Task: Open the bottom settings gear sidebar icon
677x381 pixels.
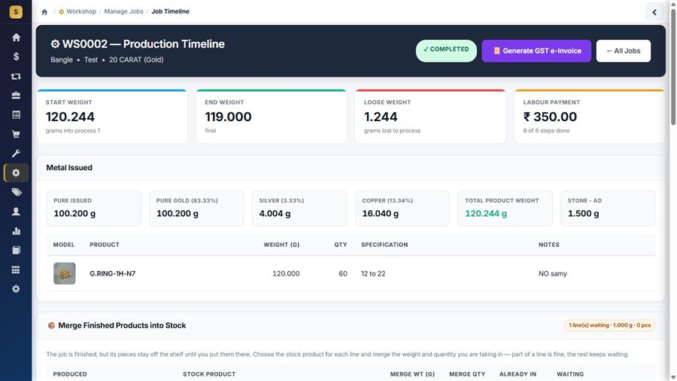Action: pos(16,289)
